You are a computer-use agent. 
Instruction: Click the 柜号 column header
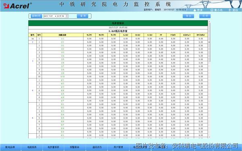tap(32, 35)
